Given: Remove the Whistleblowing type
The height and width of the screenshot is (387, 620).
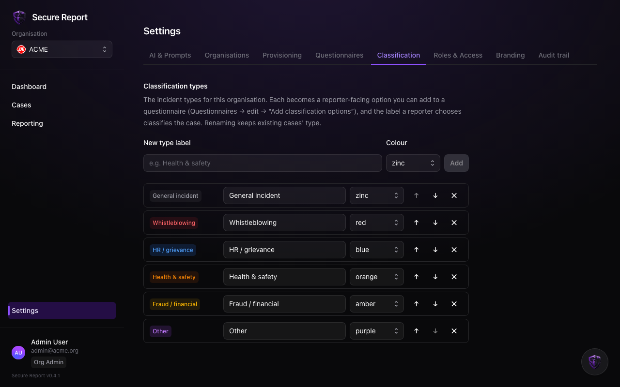Looking at the screenshot, I should pos(454,223).
